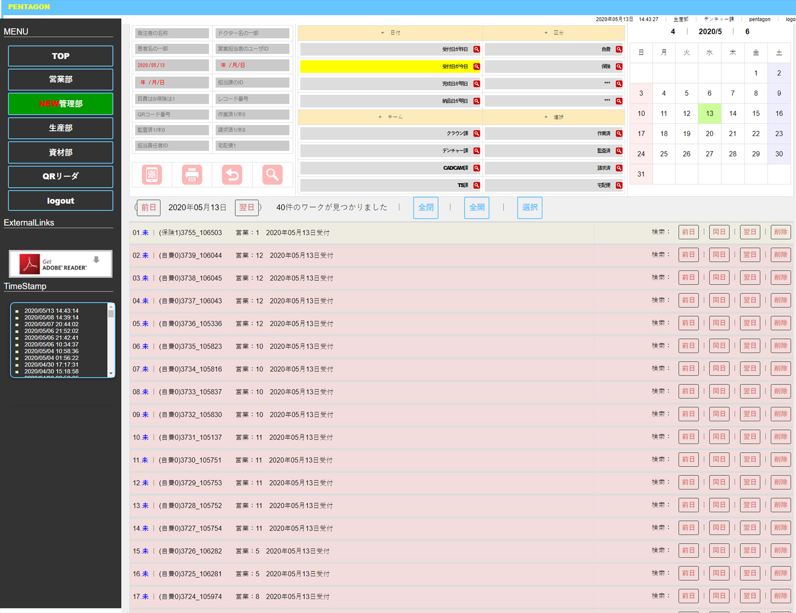Click the QRコード番号 input field
The width and height of the screenshot is (796, 613).
pos(172,115)
